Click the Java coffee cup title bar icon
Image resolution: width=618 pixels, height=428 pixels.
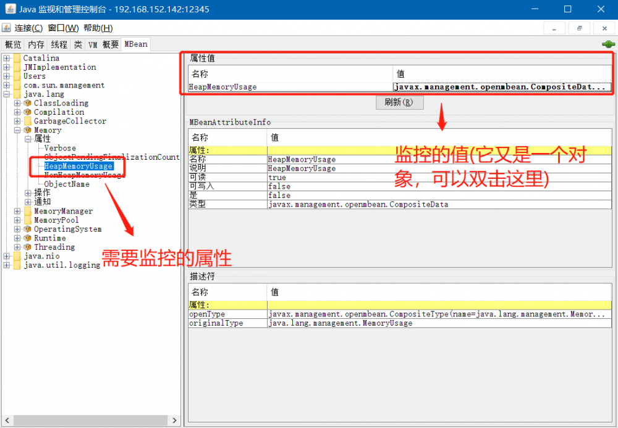11,9
